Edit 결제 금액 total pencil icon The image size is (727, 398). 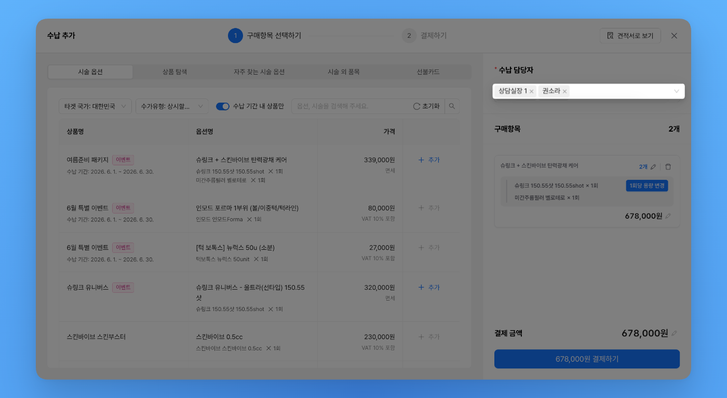pyautogui.click(x=675, y=333)
